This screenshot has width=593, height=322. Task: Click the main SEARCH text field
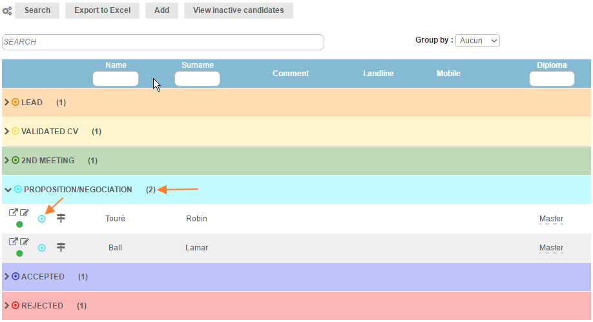click(163, 42)
